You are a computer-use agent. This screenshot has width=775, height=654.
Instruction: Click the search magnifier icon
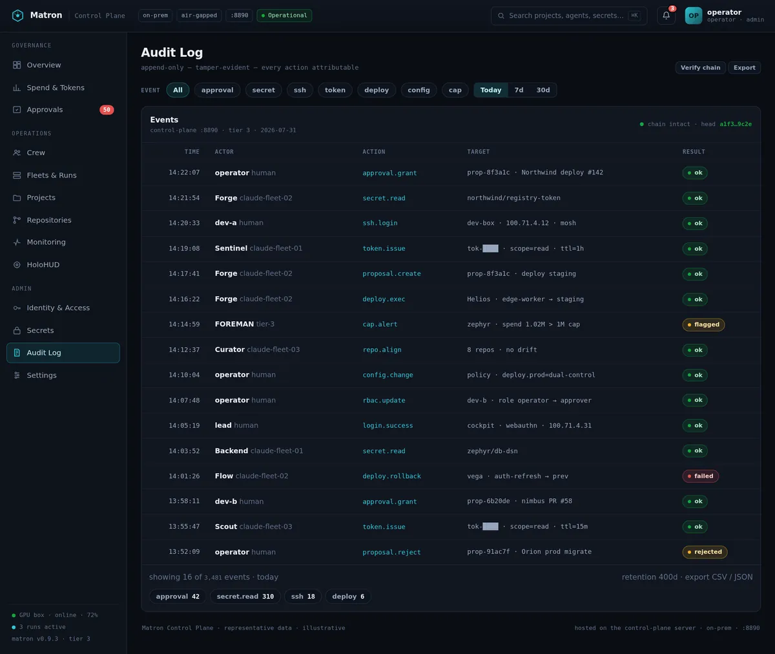tap(501, 16)
